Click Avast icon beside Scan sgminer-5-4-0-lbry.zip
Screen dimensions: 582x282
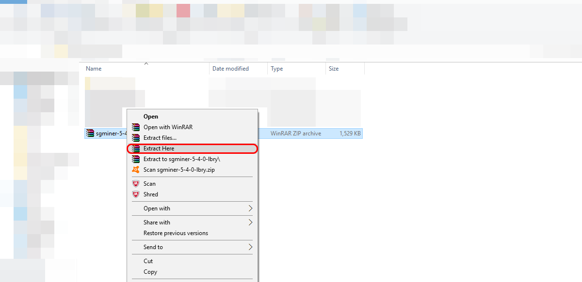[x=136, y=170]
